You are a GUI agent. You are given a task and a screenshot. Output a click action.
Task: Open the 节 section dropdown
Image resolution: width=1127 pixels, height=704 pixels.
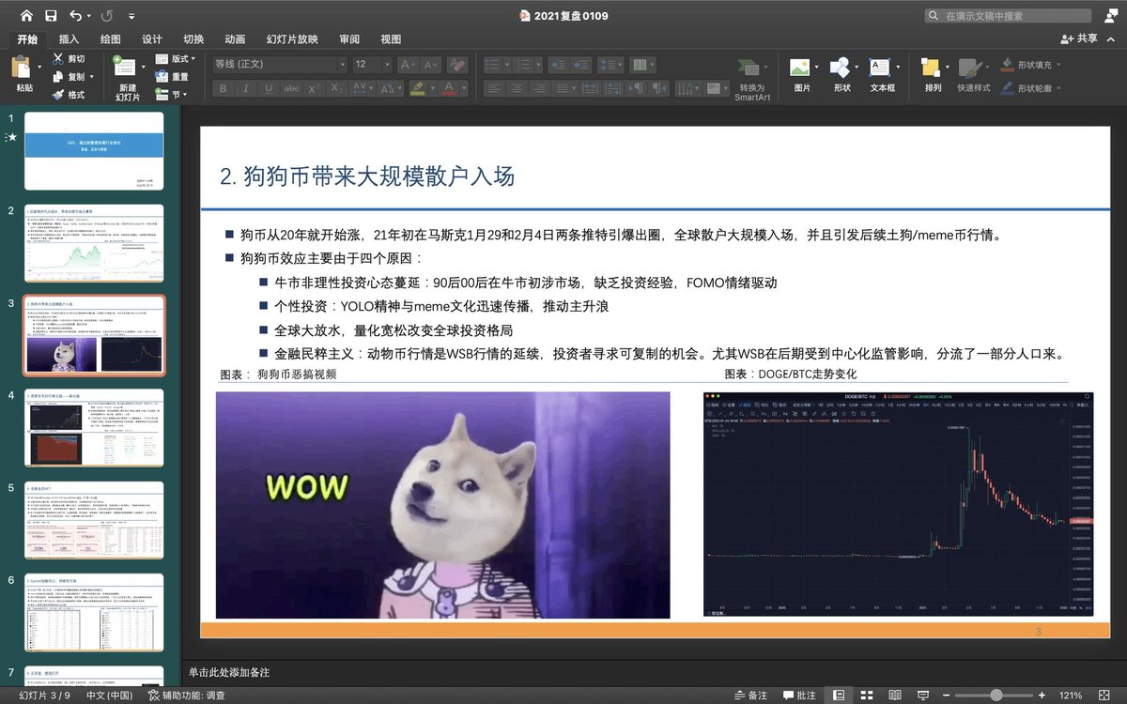(171, 95)
